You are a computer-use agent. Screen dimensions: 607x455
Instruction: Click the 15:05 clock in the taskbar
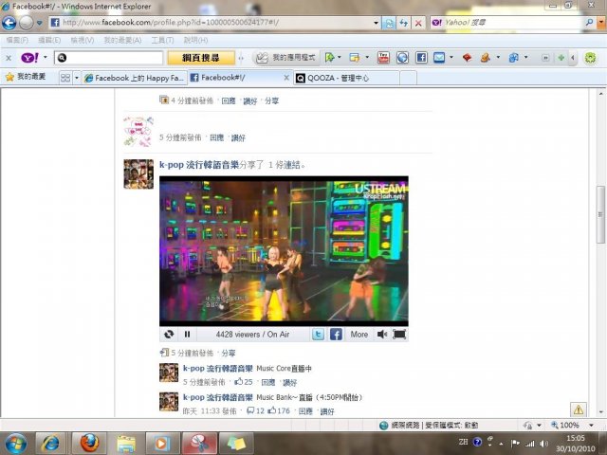point(576,438)
